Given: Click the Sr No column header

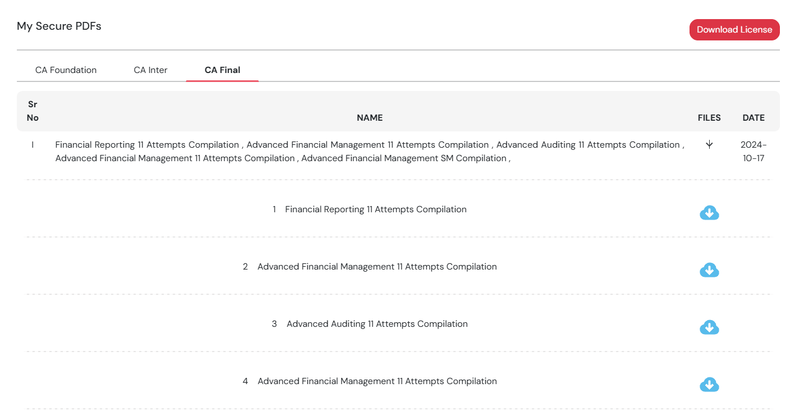Looking at the screenshot, I should (x=33, y=111).
